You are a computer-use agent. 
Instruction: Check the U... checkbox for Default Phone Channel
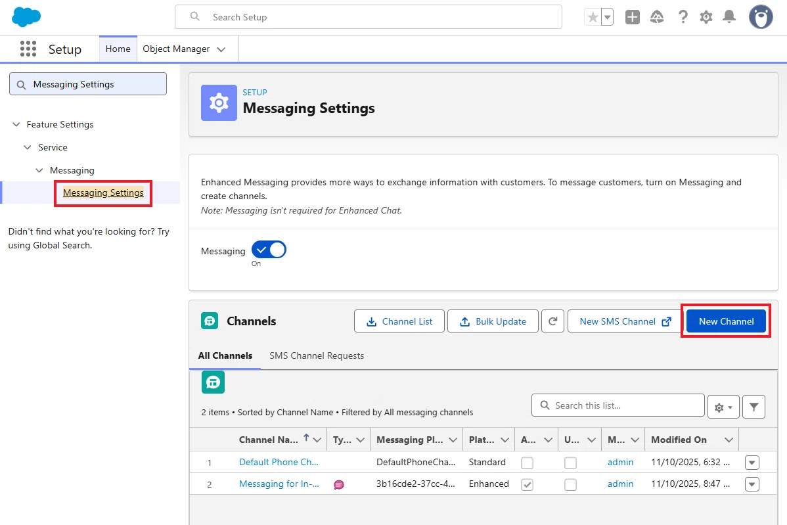[570, 463]
